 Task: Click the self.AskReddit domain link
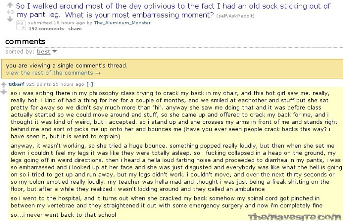click(x=235, y=16)
